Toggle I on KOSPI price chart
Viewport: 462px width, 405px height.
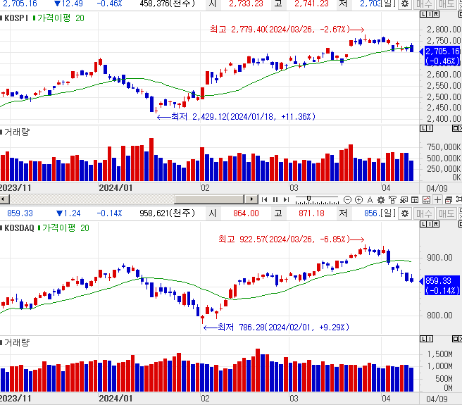pos(430,14)
